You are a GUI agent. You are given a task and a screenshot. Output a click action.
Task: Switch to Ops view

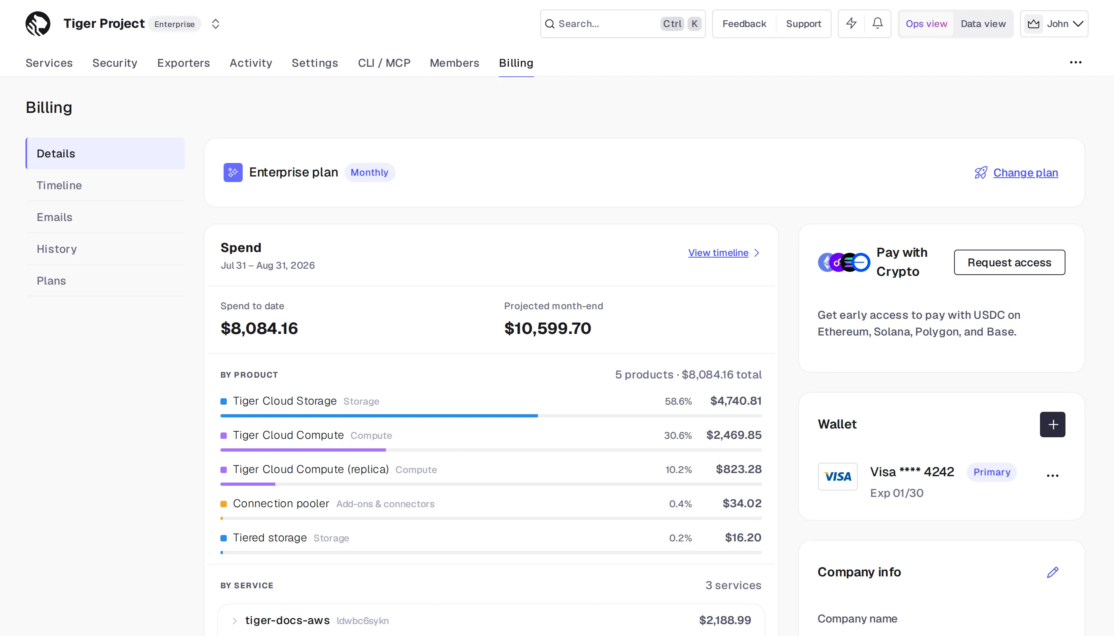click(x=926, y=23)
